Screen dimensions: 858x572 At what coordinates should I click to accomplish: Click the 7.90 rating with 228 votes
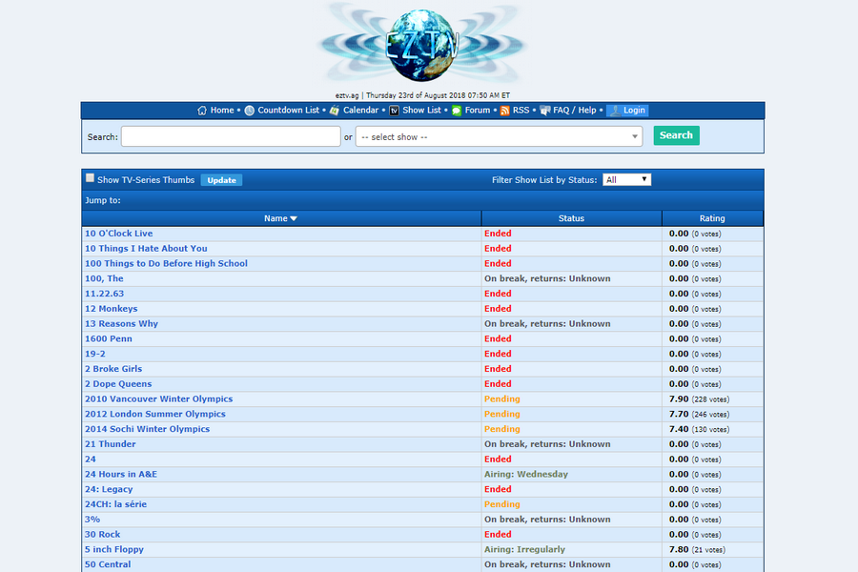tap(699, 399)
